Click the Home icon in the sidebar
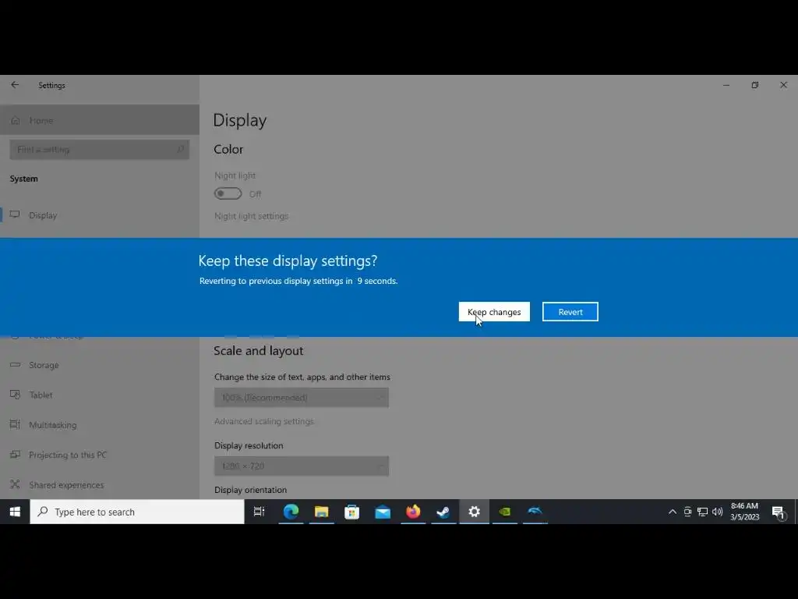This screenshot has width=798, height=599. click(x=16, y=120)
